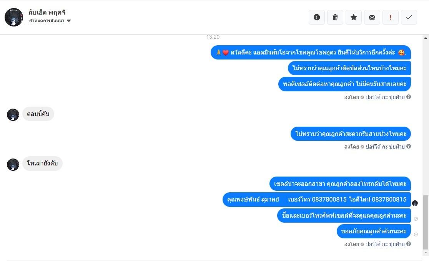Screen dimensions: 429x261
Task: Click the message containing phone number 0837800815
Action: [316, 200]
